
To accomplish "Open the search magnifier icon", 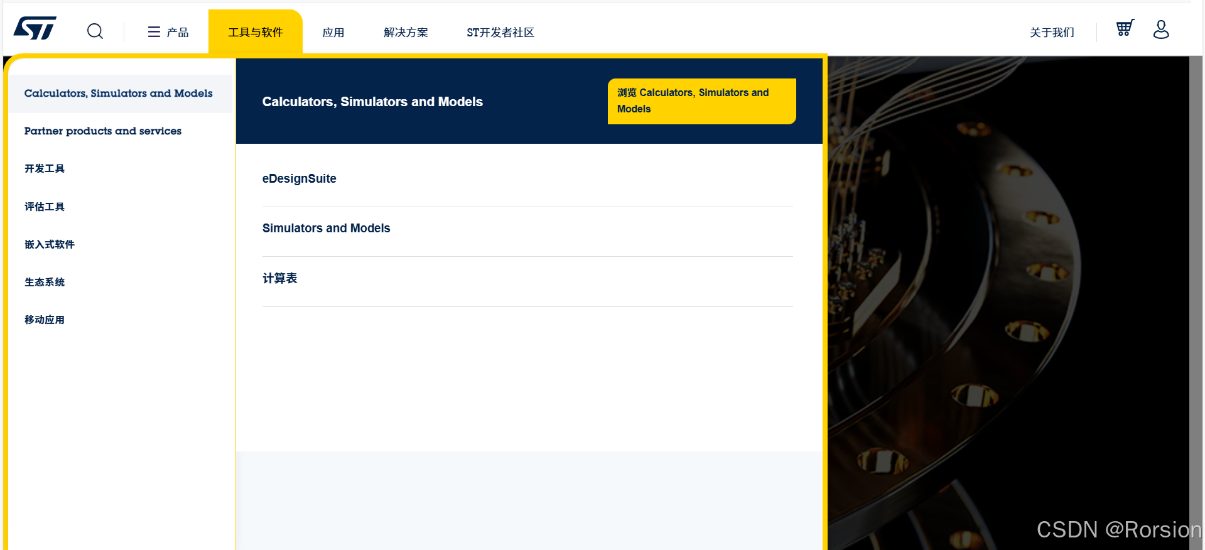I will (x=95, y=31).
